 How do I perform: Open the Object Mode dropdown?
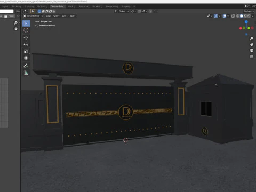[x=33, y=16]
